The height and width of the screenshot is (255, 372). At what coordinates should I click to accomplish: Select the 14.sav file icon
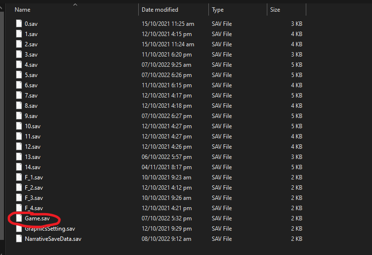click(x=19, y=167)
